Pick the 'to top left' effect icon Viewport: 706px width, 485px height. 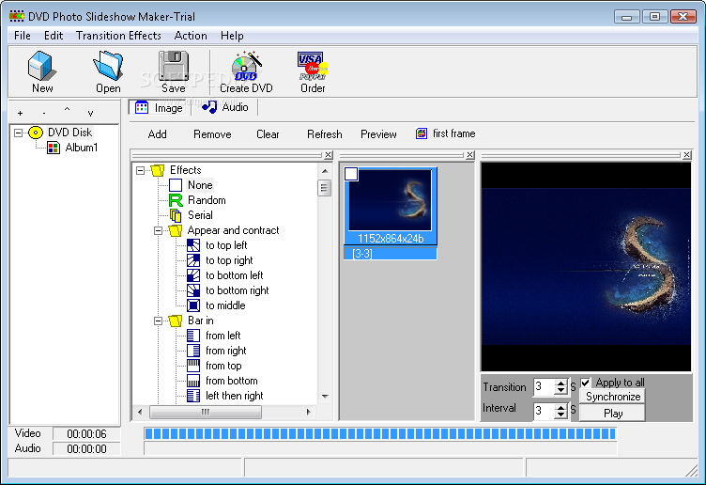(193, 245)
